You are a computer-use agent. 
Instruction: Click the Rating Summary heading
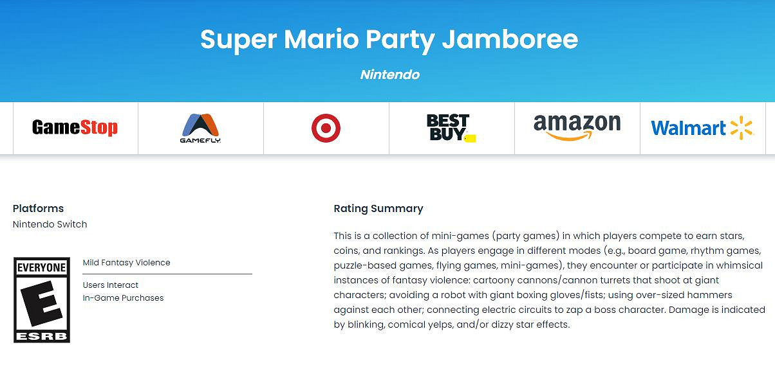coord(378,208)
